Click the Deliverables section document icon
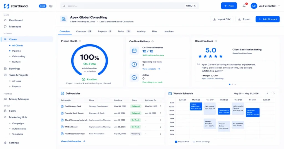The image size is (284, 149). point(62,94)
